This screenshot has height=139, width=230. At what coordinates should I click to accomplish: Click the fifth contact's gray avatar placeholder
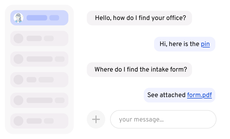tap(18, 100)
